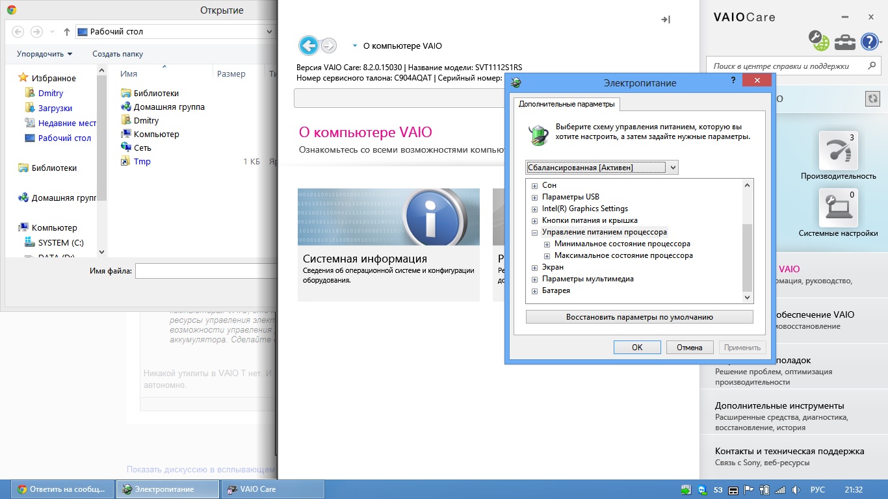
Task: Expand Параметры мультимедиа node
Action: pos(535,279)
